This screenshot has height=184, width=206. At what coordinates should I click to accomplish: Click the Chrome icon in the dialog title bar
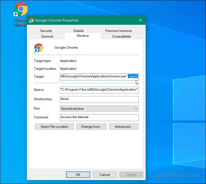click(31, 20)
